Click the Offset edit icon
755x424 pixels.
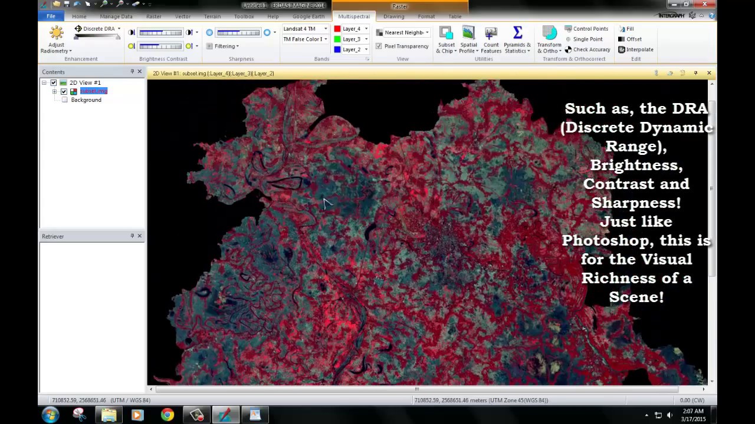coord(622,39)
